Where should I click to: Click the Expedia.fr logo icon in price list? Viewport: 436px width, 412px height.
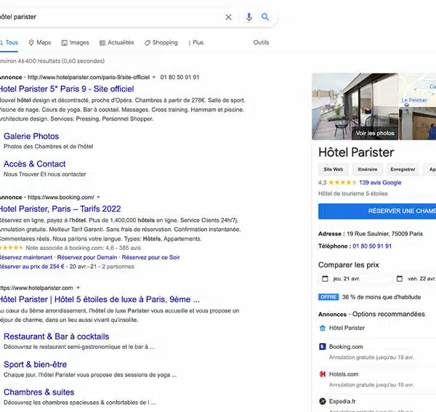coord(323,400)
